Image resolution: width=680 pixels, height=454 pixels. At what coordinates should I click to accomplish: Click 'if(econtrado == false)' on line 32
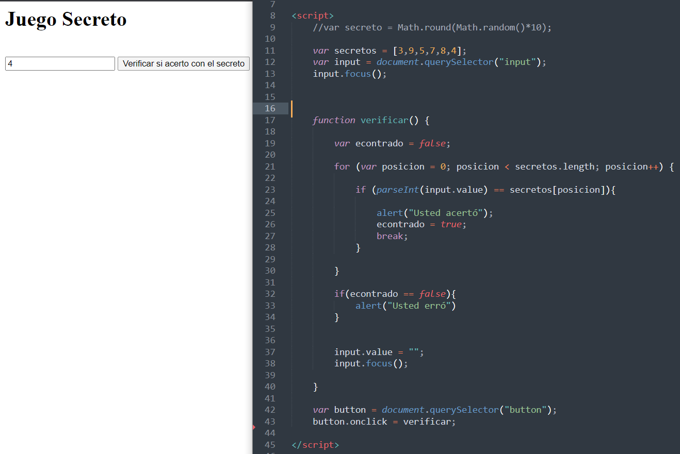(x=393, y=294)
